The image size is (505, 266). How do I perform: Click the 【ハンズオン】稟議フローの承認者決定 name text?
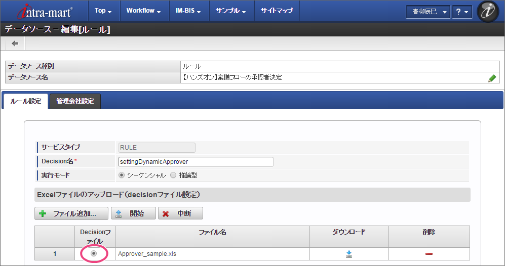pyautogui.click(x=232, y=77)
